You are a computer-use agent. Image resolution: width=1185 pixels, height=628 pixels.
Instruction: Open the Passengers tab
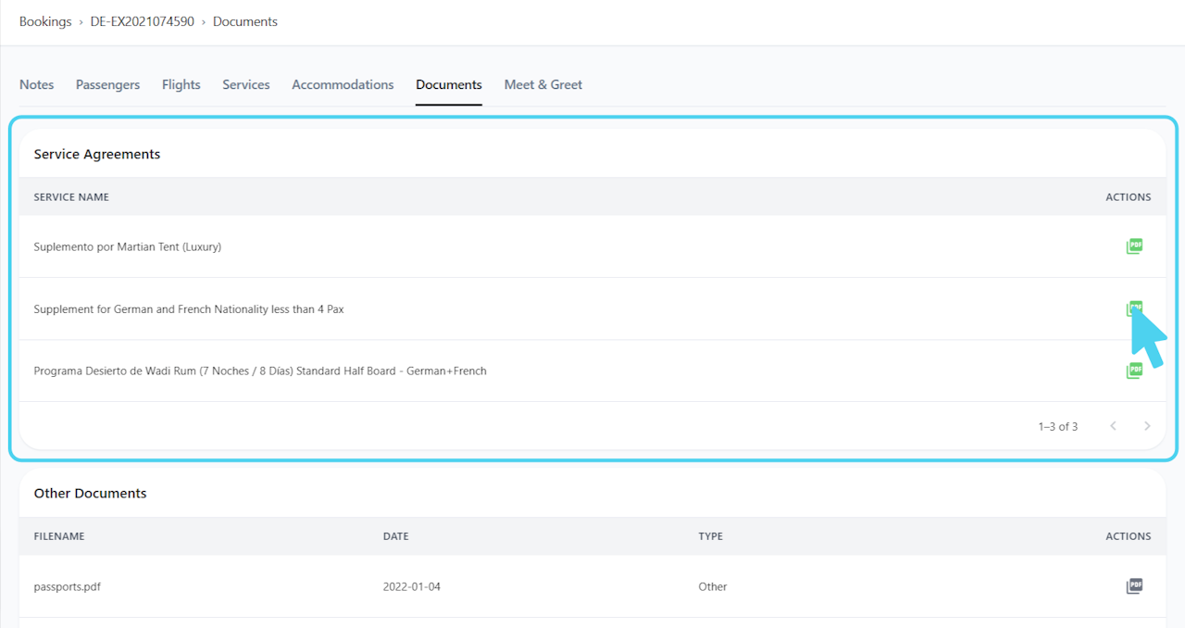tap(107, 84)
